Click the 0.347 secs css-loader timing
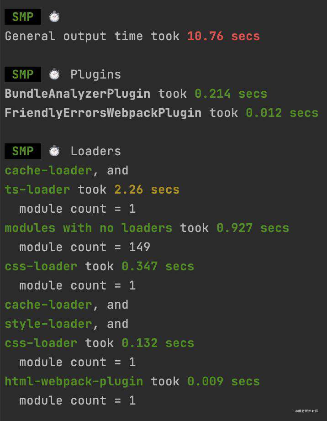327x421 pixels. tap(158, 266)
